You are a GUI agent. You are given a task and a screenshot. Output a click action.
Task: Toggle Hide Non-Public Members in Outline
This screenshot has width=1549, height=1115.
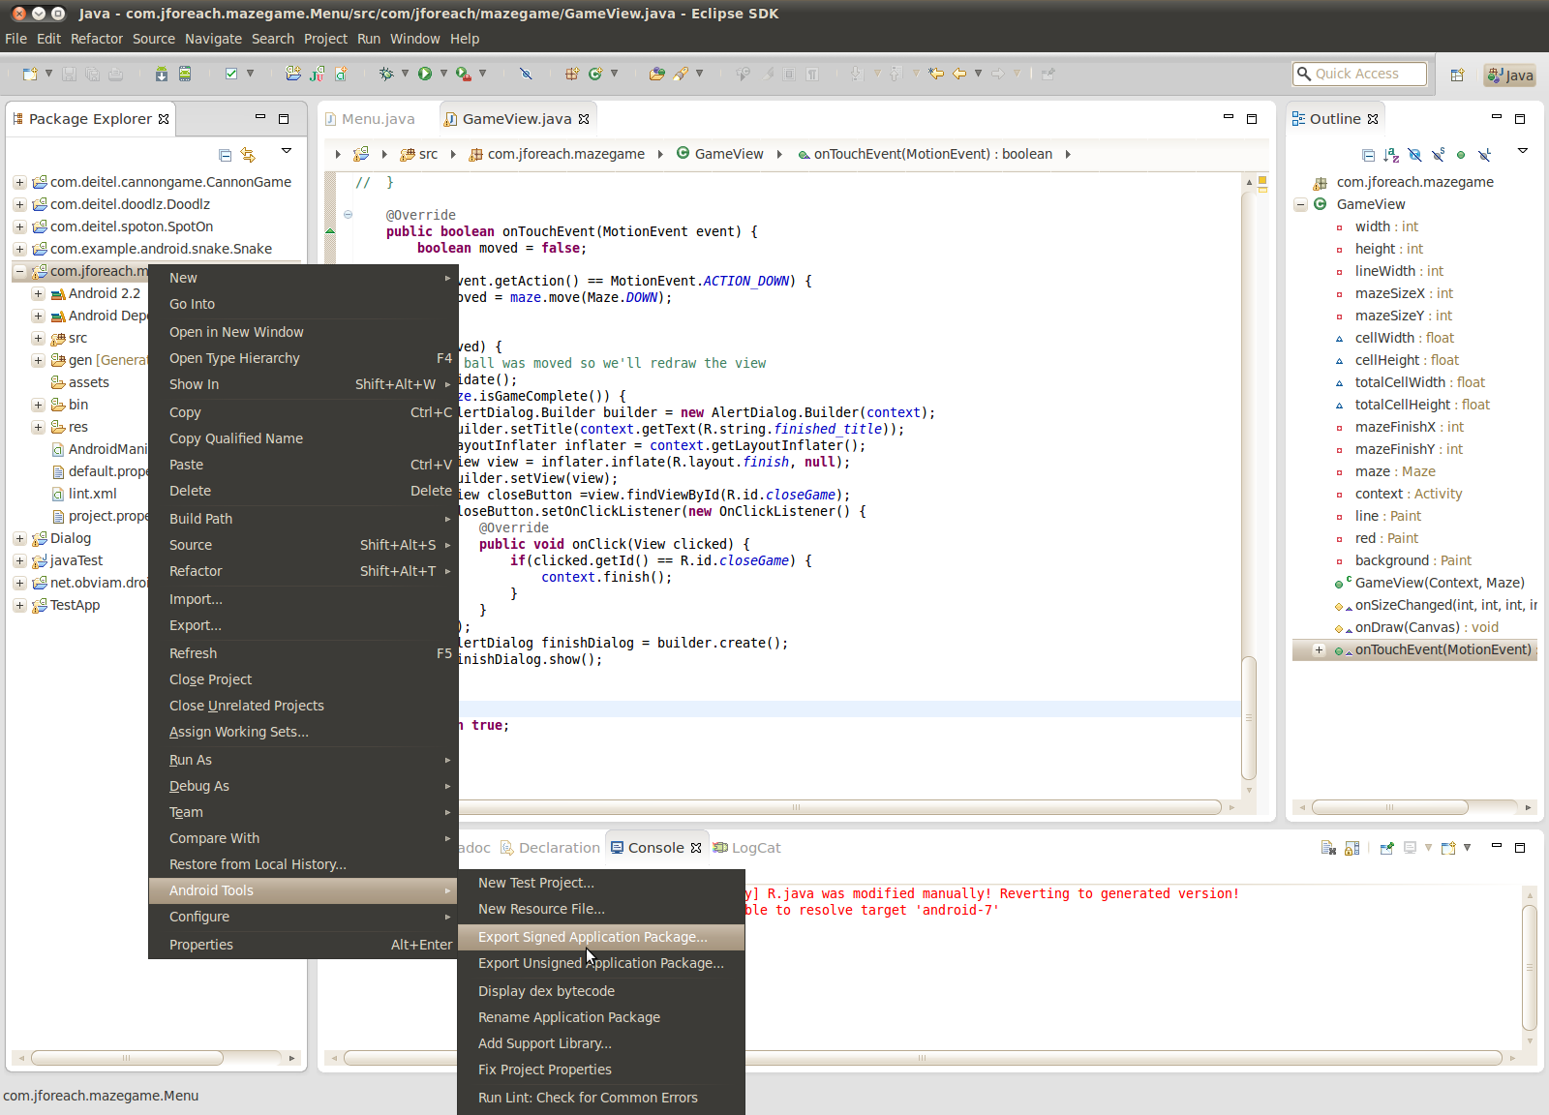click(x=1461, y=155)
